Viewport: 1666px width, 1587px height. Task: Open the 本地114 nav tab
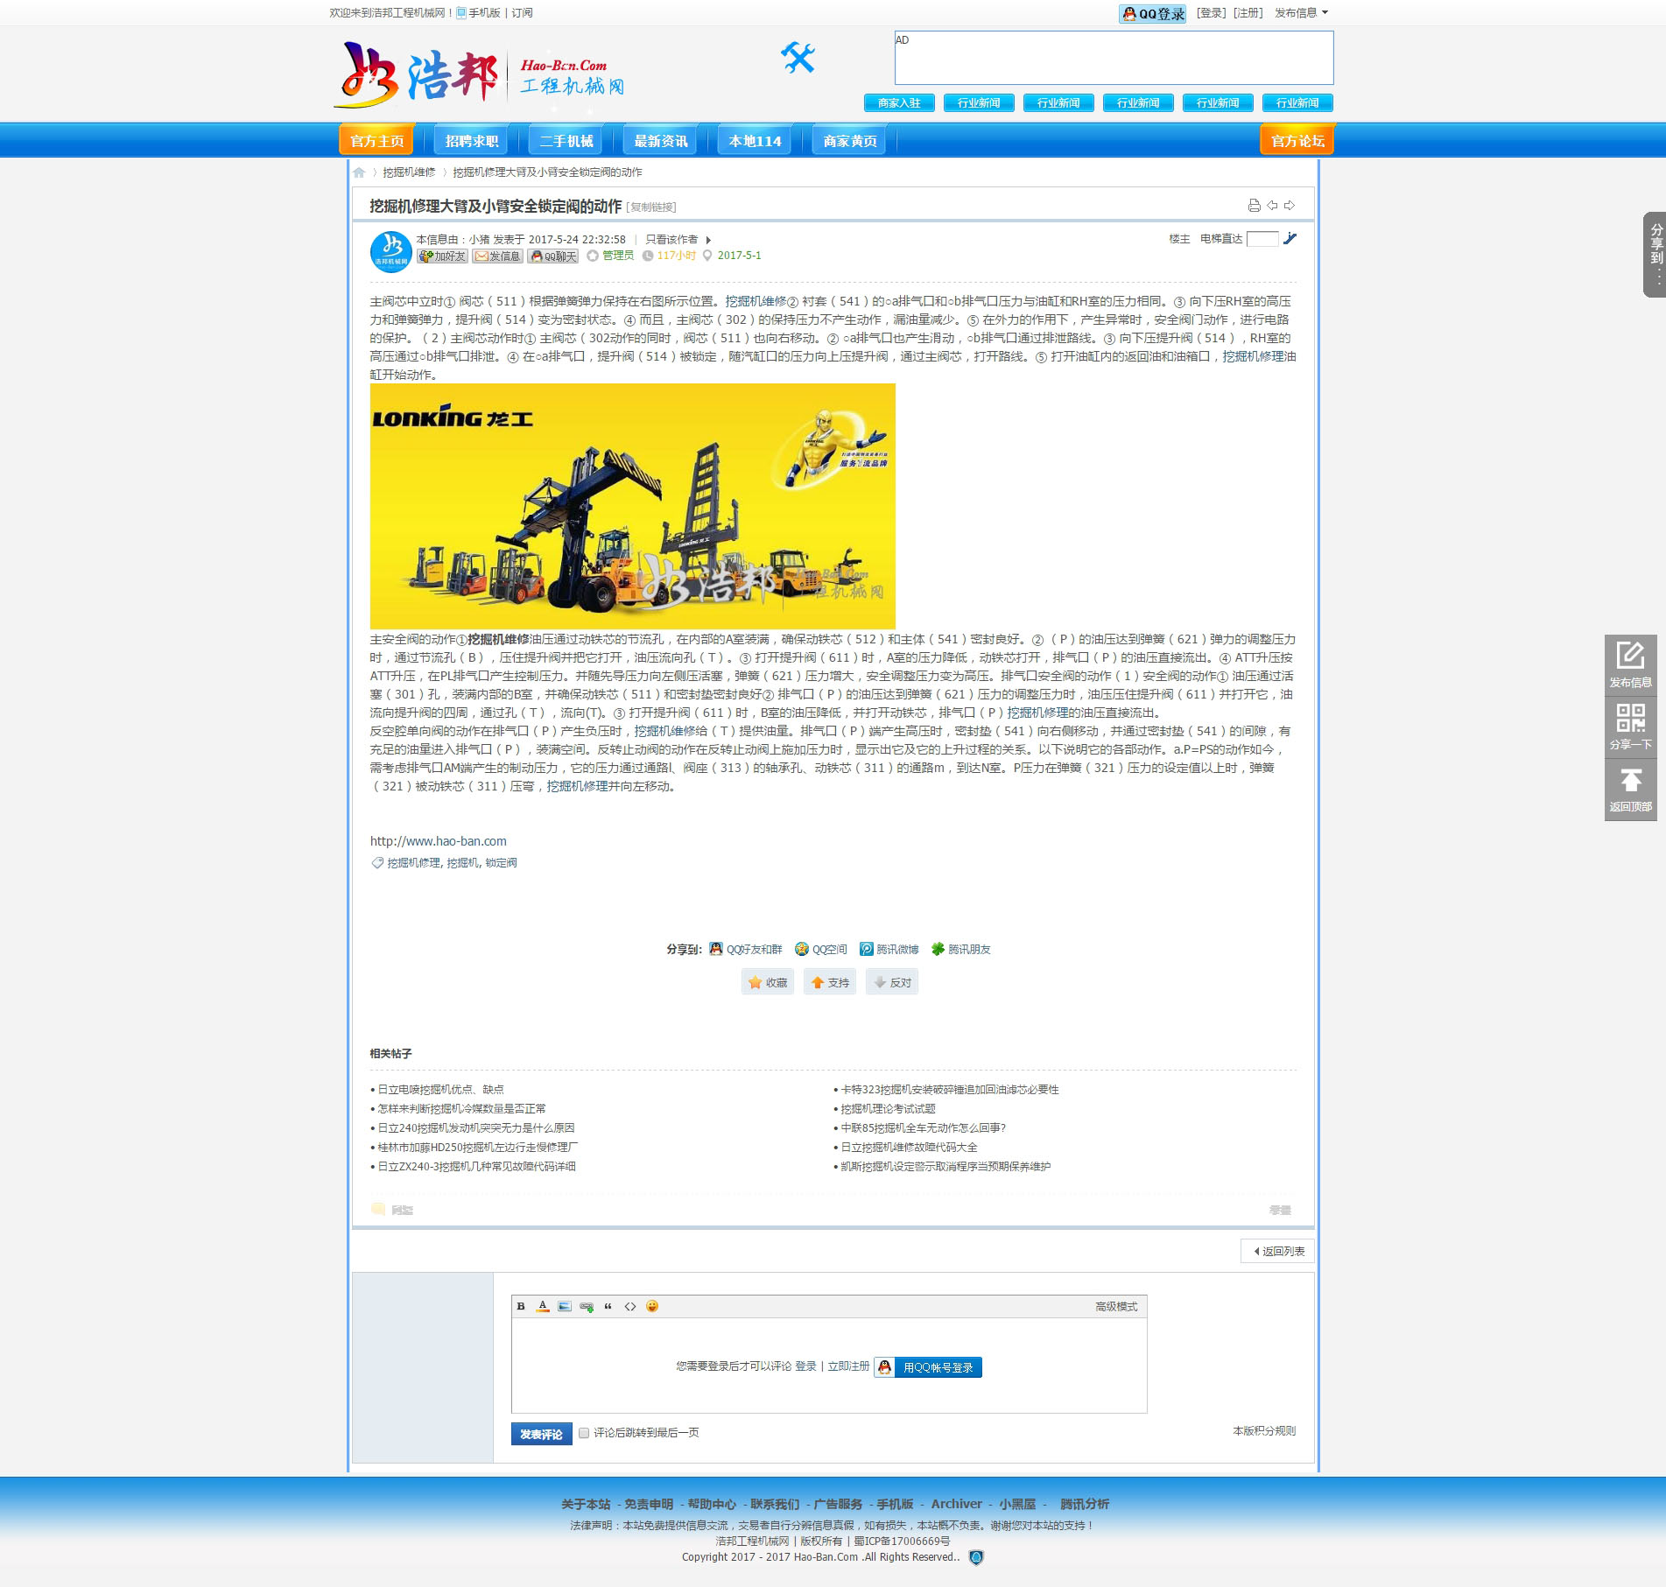756,140
